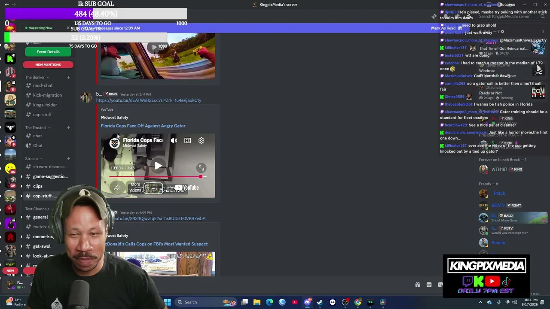The height and width of the screenshot is (309, 550).
Task: Open the yellow smiley server icon
Action: click(10, 169)
